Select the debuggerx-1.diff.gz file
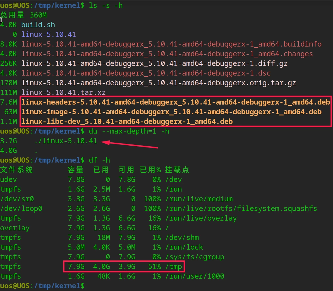Image resolution: width=333 pixels, height=291 pixels. coord(154,63)
